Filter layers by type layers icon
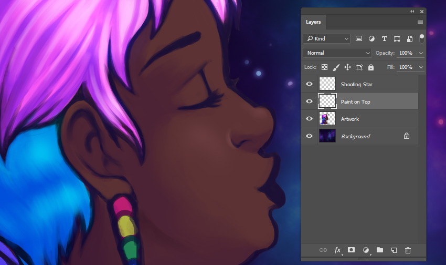Viewport: 446px width, 265px height. (x=384, y=39)
